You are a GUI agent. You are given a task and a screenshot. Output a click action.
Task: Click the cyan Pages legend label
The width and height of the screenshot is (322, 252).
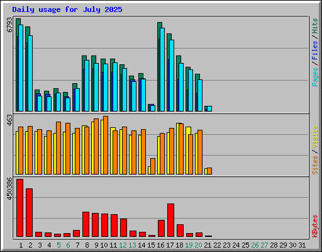314,77
